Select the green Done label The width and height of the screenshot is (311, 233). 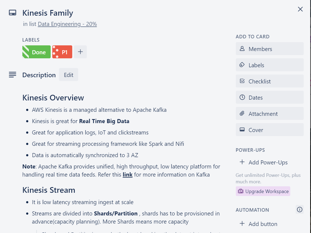tap(36, 52)
